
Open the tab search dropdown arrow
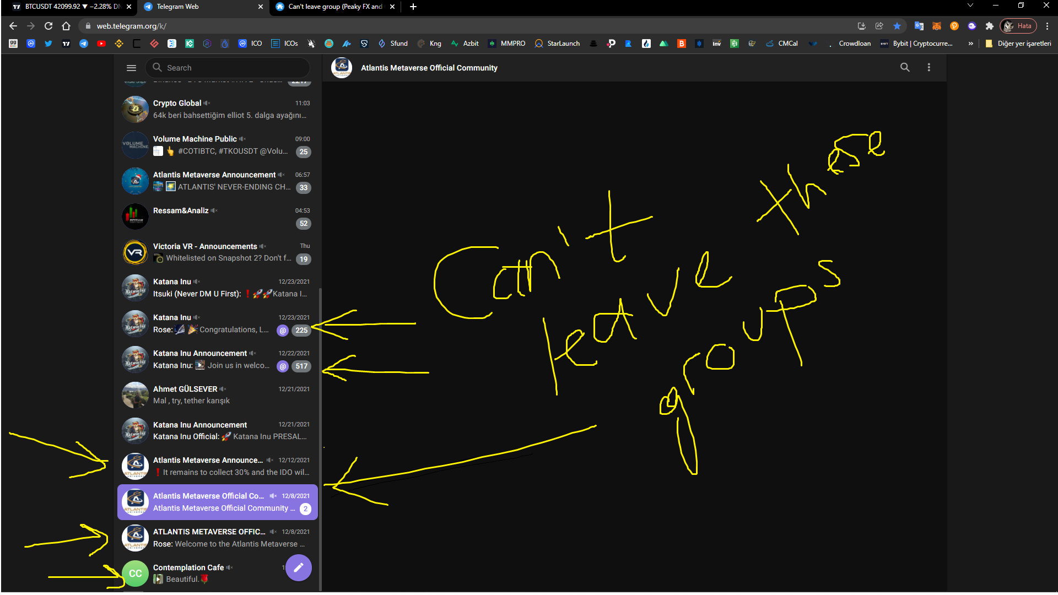tap(970, 6)
